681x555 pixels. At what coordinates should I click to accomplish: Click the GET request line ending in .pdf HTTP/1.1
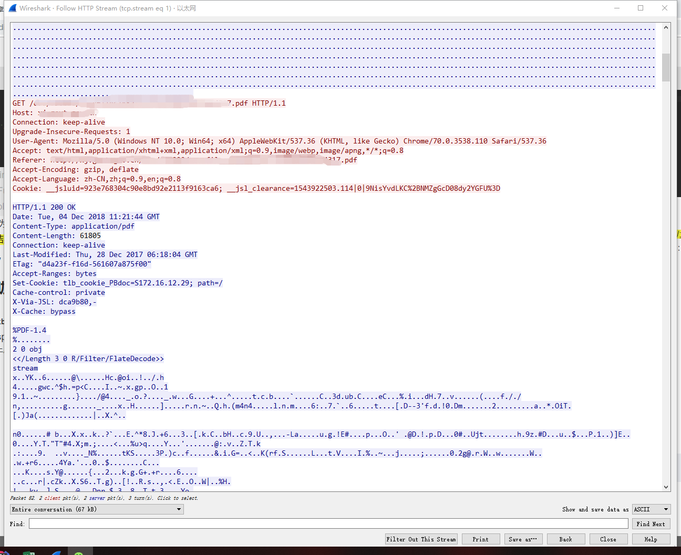click(x=149, y=103)
